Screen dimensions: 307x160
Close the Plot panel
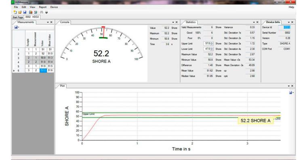[292, 86]
